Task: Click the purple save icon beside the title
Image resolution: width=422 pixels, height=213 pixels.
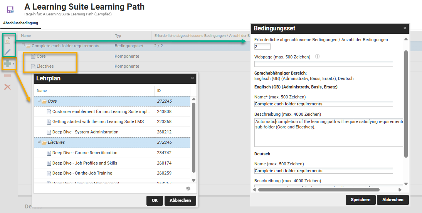Action: pos(10,10)
